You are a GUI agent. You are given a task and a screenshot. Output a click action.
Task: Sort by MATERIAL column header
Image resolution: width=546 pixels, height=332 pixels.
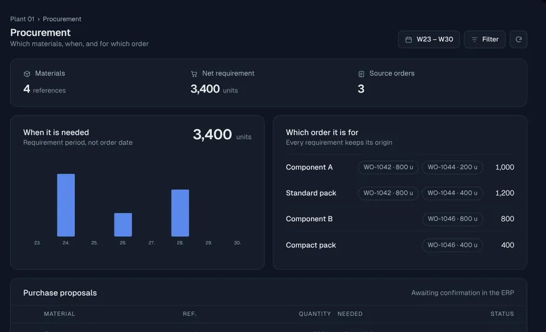tap(59, 314)
